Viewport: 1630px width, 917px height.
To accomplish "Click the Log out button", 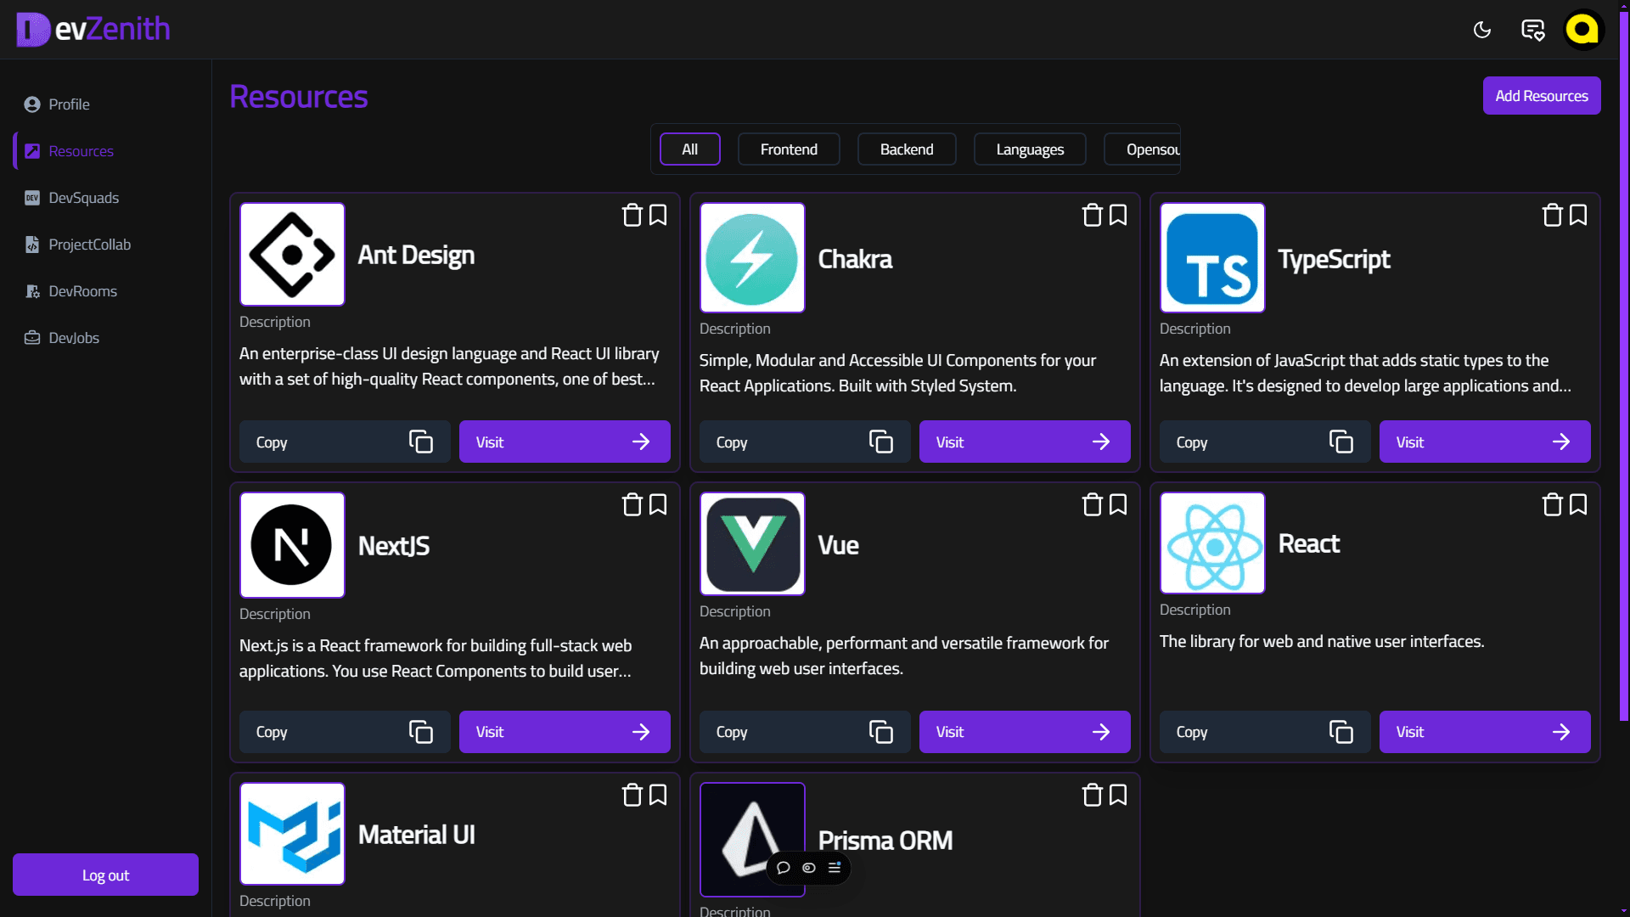I will point(105,875).
